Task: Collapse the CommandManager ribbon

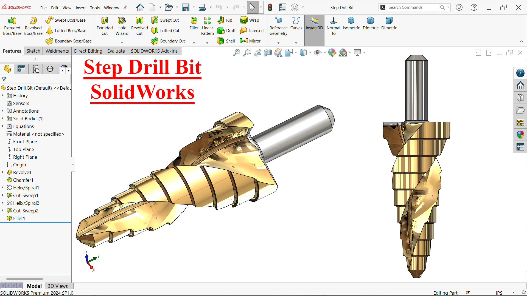Action: (x=521, y=41)
